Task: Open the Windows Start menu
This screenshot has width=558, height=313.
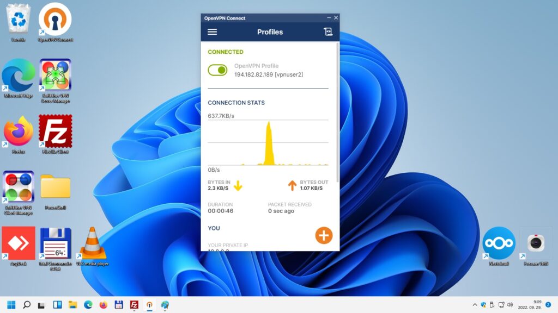Action: pos(11,305)
